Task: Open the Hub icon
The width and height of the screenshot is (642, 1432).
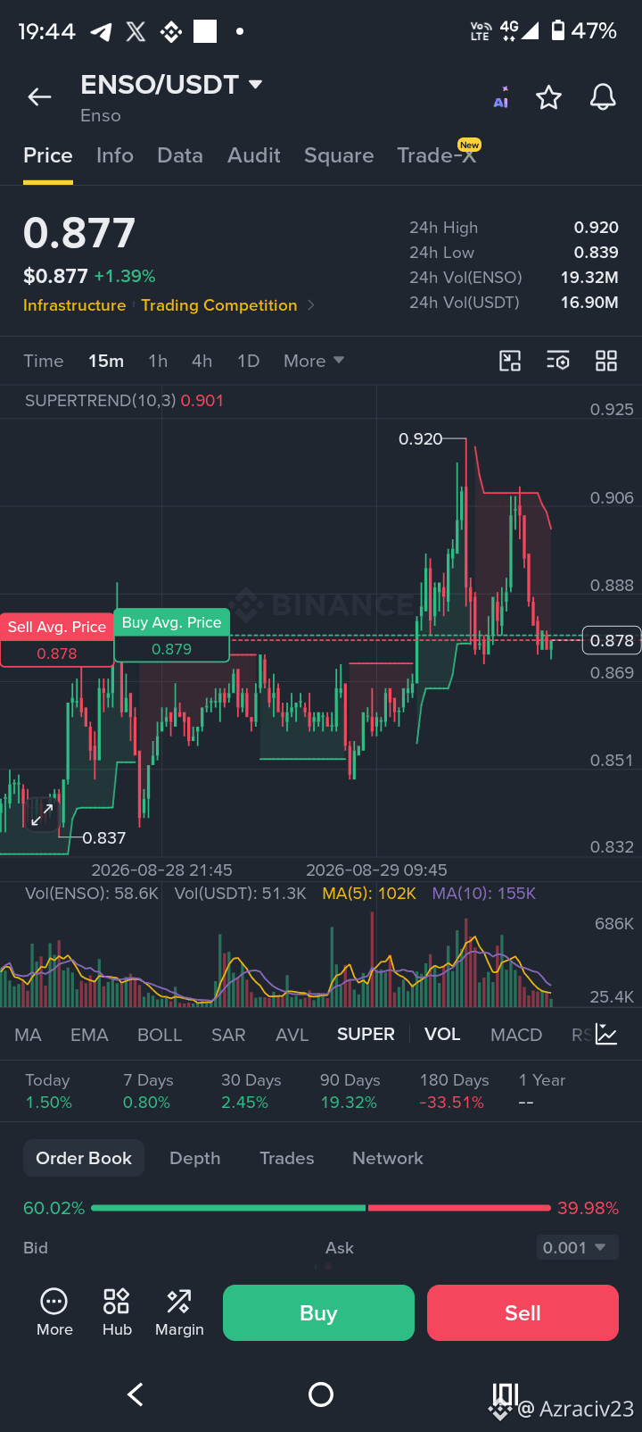Action: coord(117,1312)
